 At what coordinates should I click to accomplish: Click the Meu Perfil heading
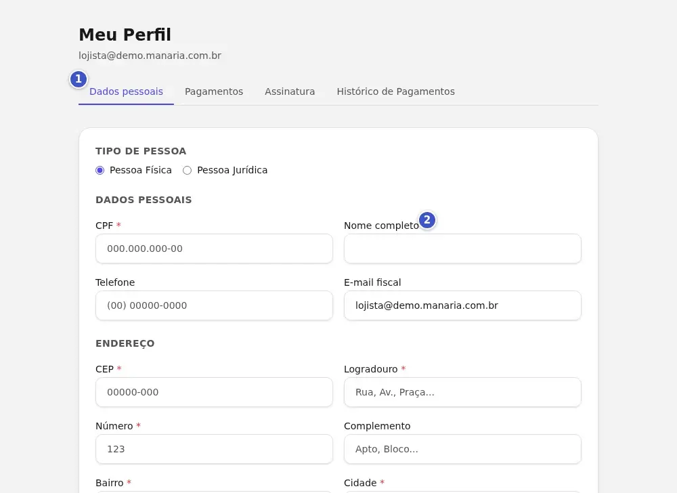[x=125, y=35]
